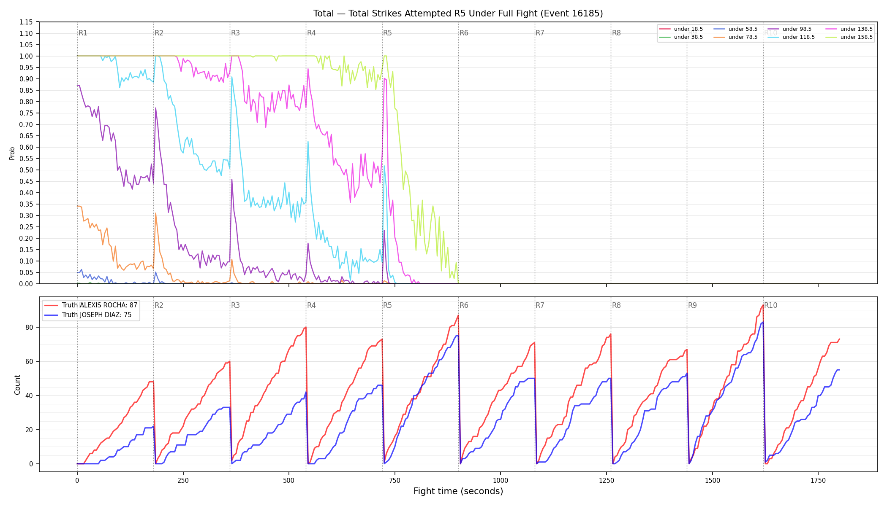Click the 'Count' y-axis label
Viewport: 887px width, 506px height.
pyautogui.click(x=17, y=385)
